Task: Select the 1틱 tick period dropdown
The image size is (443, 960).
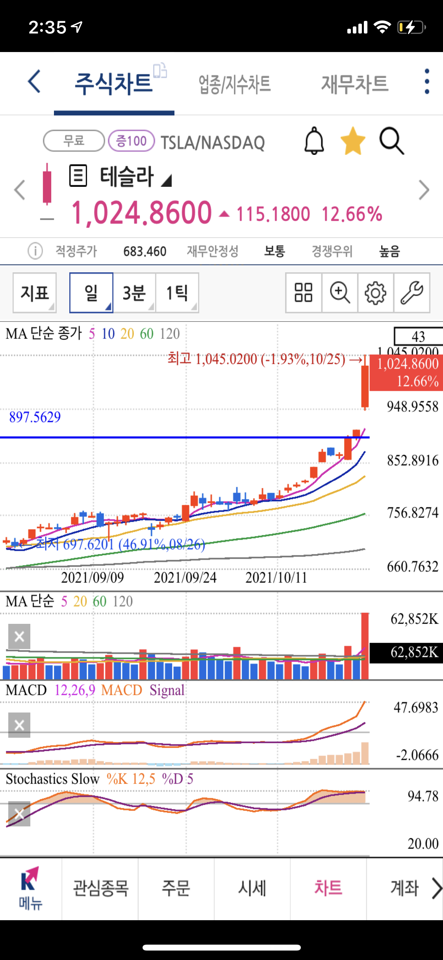Action: pos(177,293)
